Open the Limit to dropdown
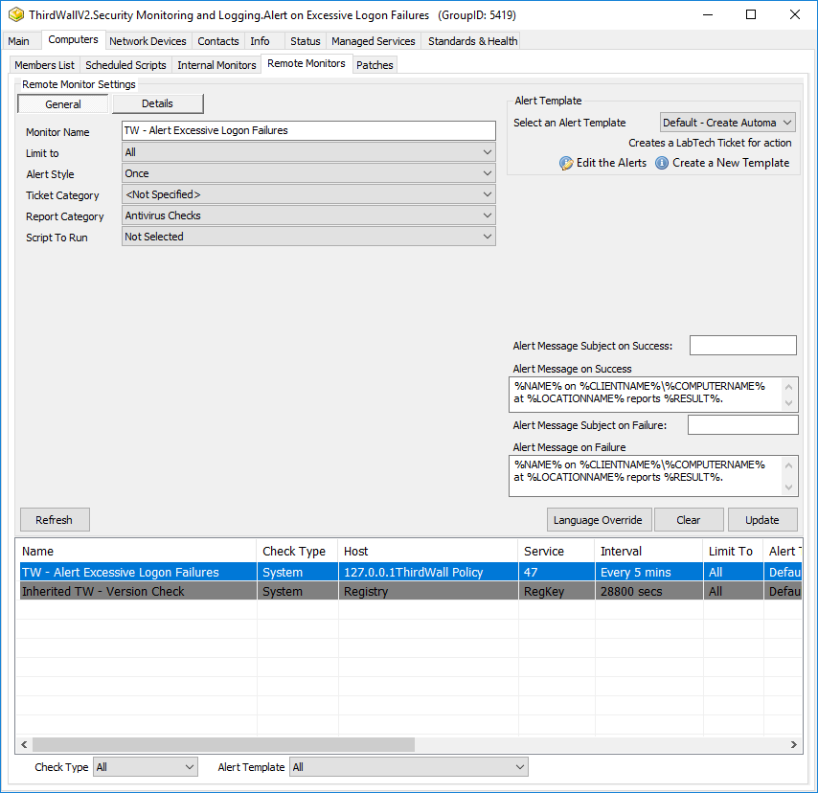Screen dimensions: 818x793 click(x=308, y=152)
